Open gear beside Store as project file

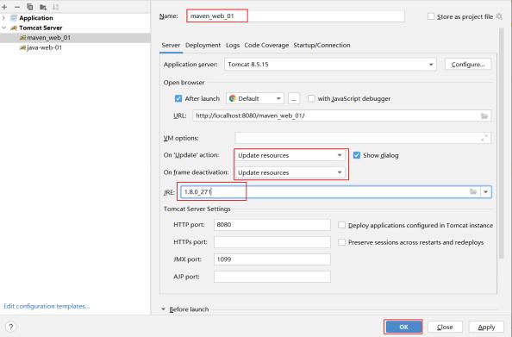[x=499, y=16]
